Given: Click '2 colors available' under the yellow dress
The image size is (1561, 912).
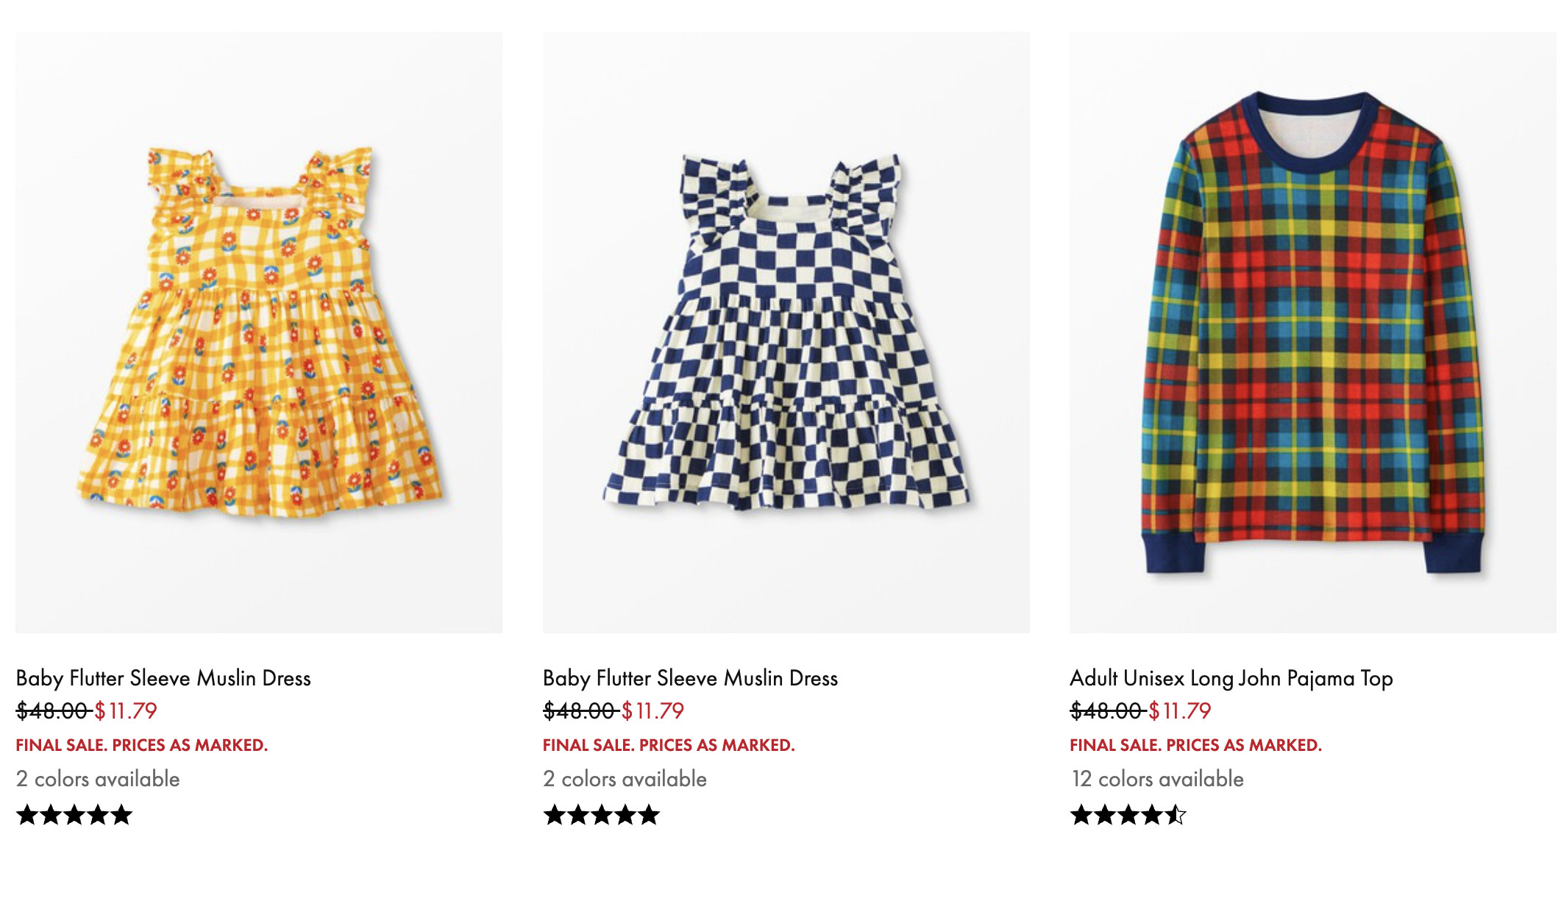Looking at the screenshot, I should click(98, 779).
